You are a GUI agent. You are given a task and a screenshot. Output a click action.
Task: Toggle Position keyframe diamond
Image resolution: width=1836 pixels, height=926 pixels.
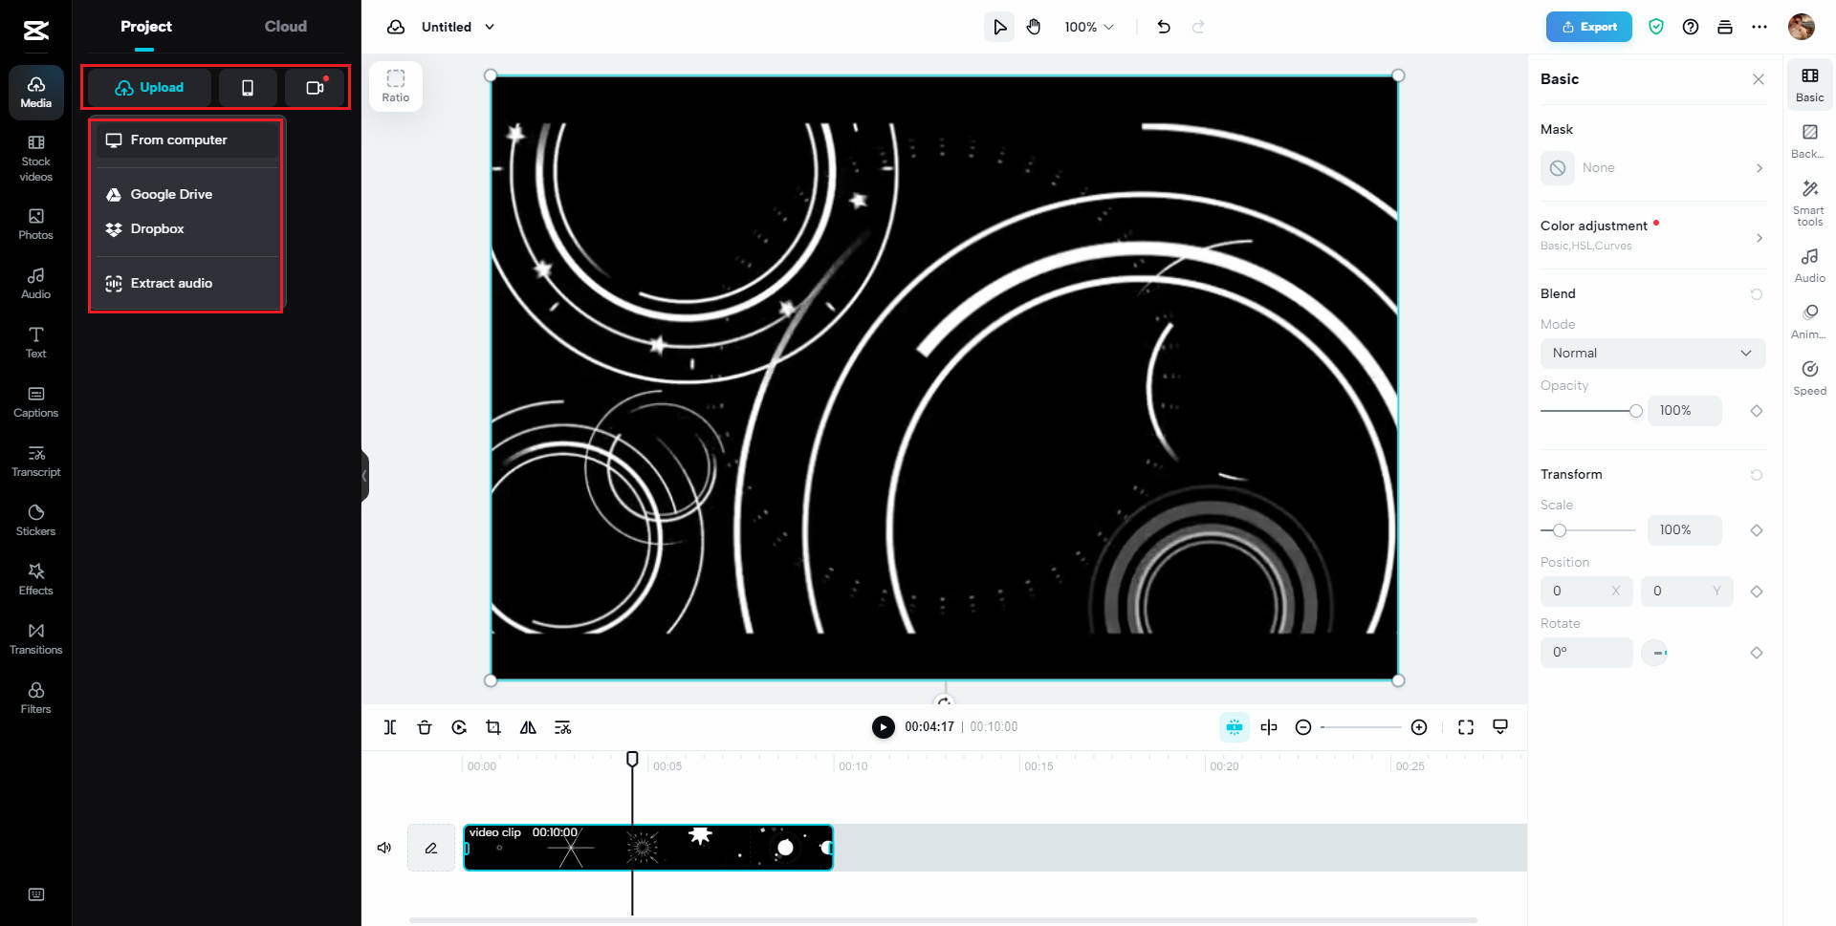pyautogui.click(x=1757, y=592)
